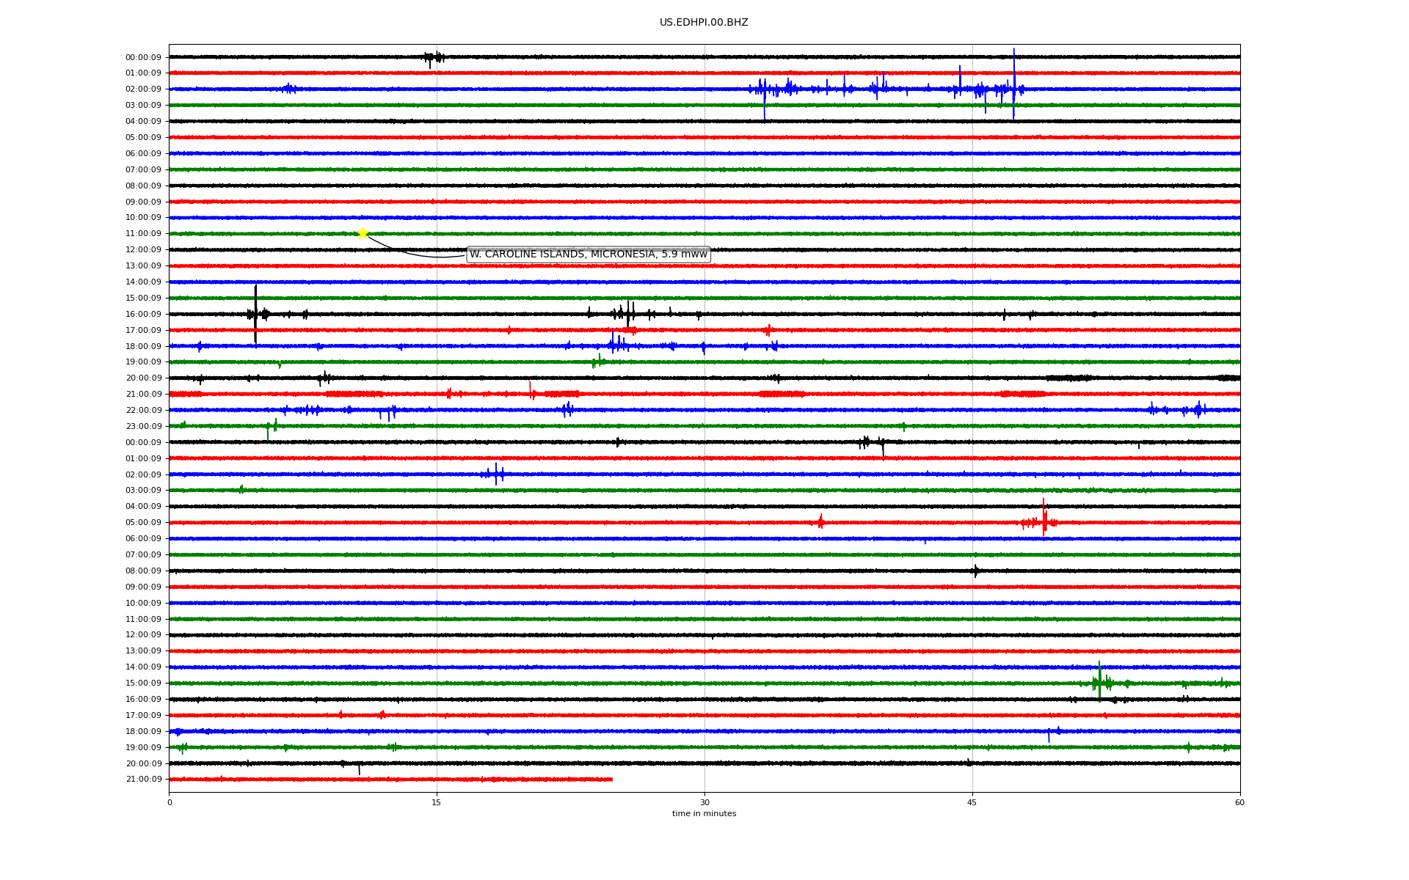The image size is (1409, 880).
Task: Click the green burst on second 15:00:09 trace
Action: pyautogui.click(x=1099, y=682)
